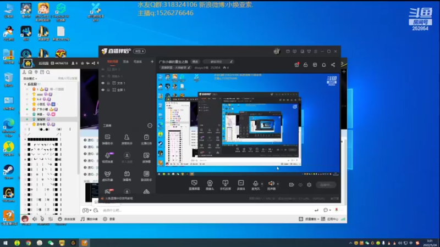Select the first orange-highlighted scene tab
The height and width of the screenshot is (247, 440).
tap(113, 61)
